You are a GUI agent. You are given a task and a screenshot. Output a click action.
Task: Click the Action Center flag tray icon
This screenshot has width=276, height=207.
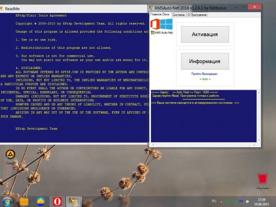(241, 201)
